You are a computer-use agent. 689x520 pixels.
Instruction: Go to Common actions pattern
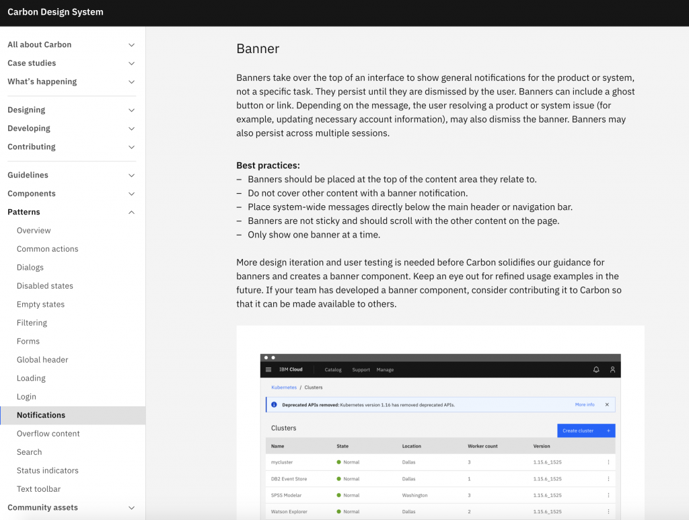point(48,249)
